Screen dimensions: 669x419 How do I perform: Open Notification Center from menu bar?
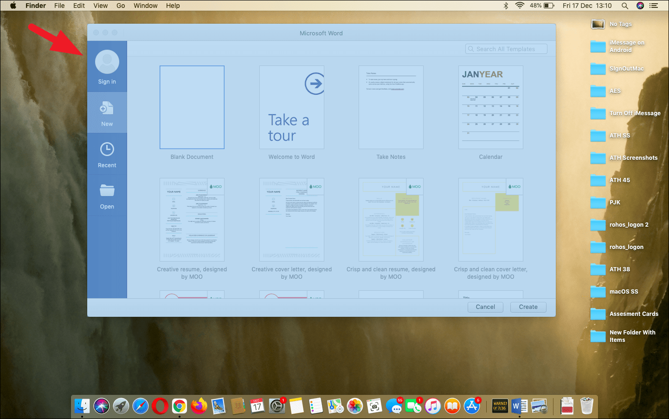(x=654, y=6)
